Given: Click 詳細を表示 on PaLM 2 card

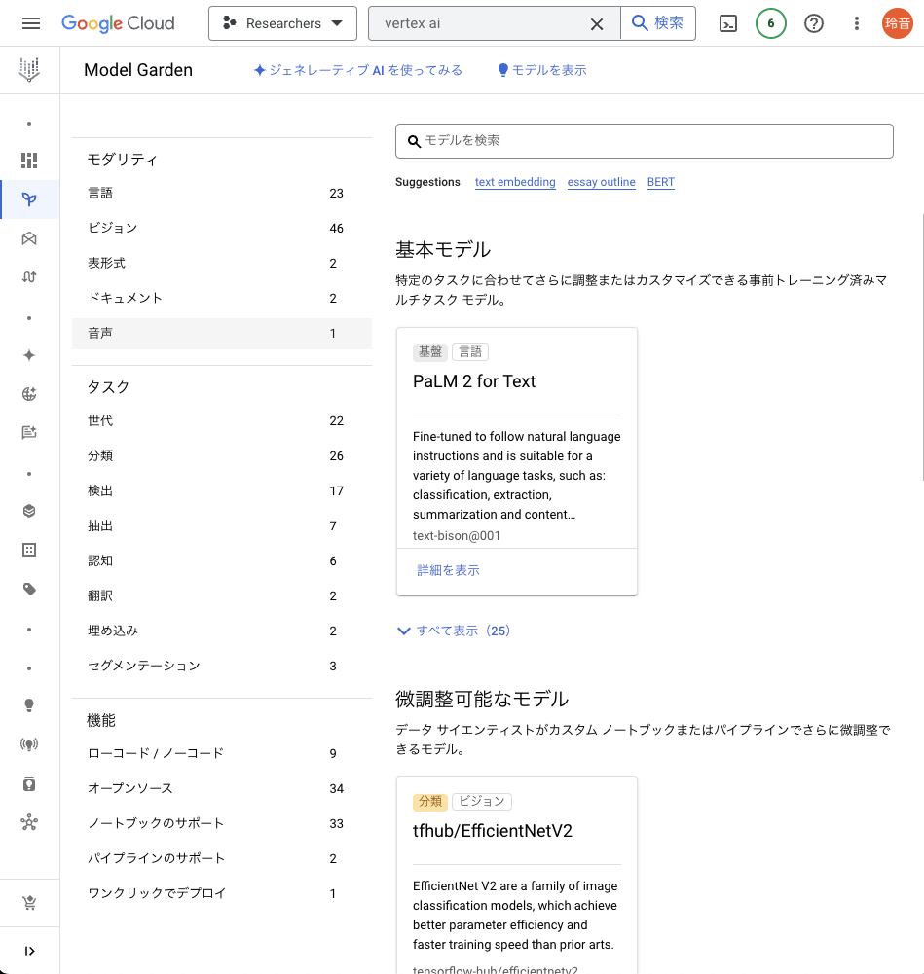Looking at the screenshot, I should [x=448, y=571].
